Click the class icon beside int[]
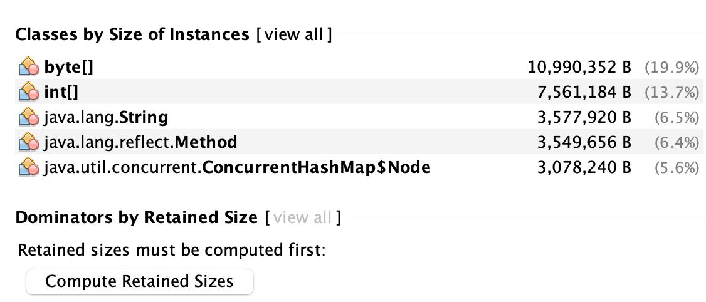 coord(29,92)
